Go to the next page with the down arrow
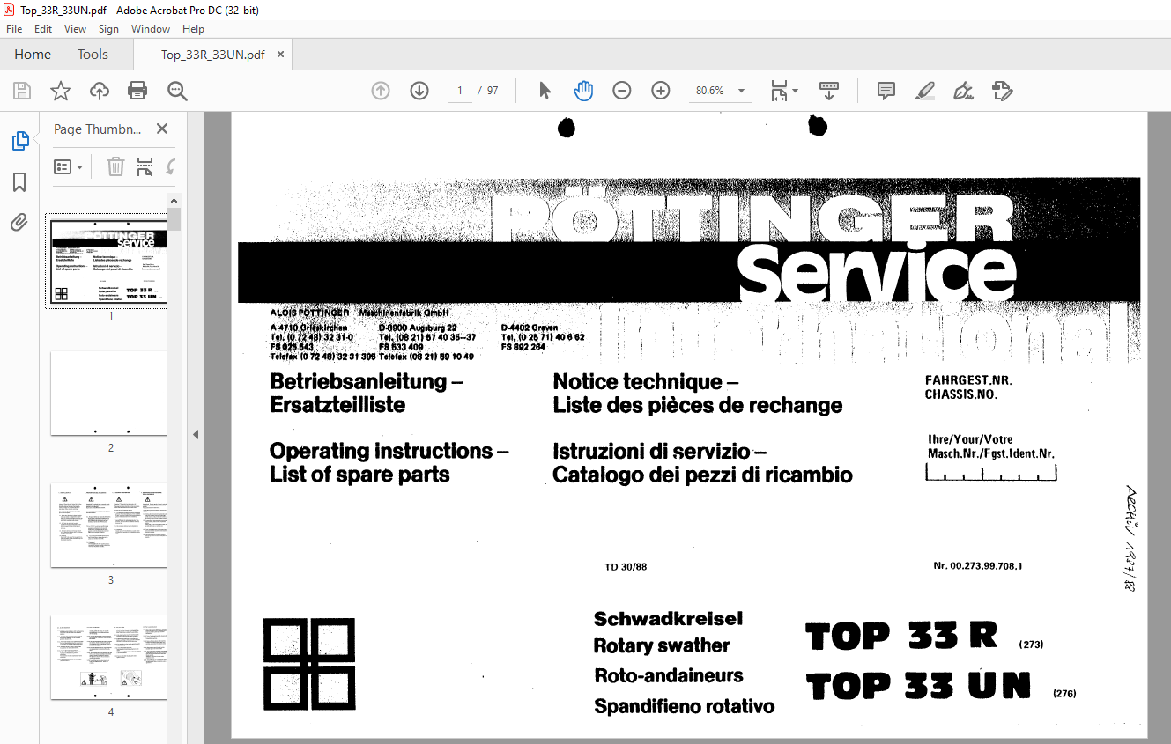Image resolution: width=1171 pixels, height=744 pixels. pyautogui.click(x=419, y=91)
